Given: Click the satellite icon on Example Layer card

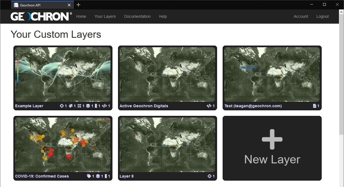Looking at the screenshot, I should pyautogui.click(x=71, y=106).
